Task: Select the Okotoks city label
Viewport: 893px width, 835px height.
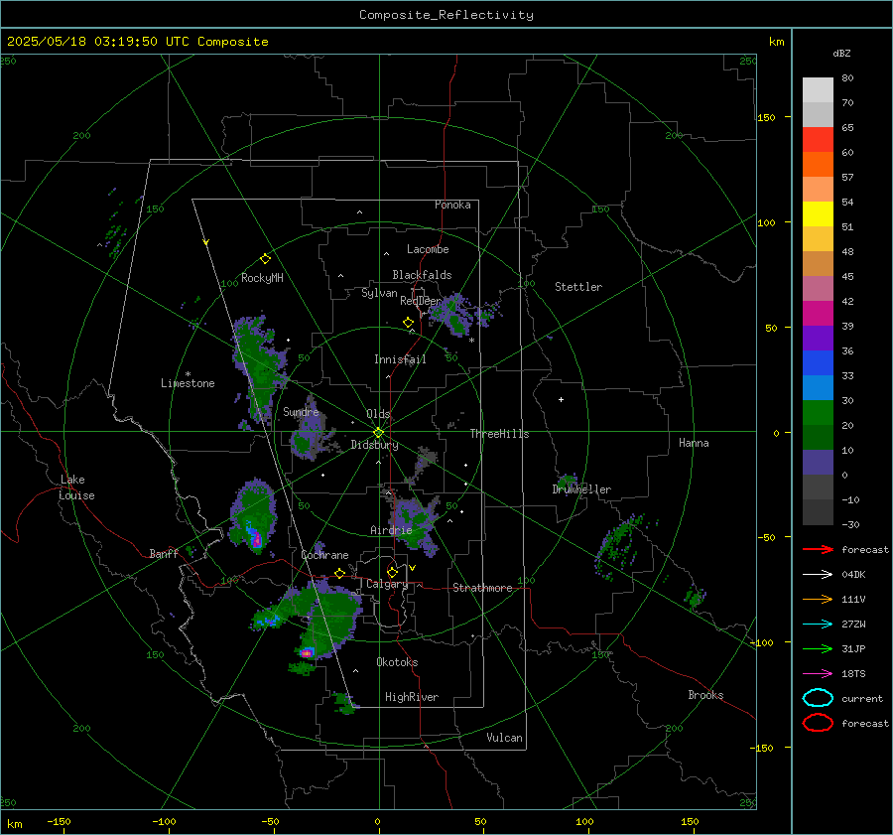Action: pos(397,662)
